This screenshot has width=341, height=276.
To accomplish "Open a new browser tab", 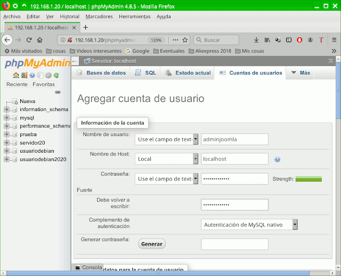I will [x=85, y=27].
